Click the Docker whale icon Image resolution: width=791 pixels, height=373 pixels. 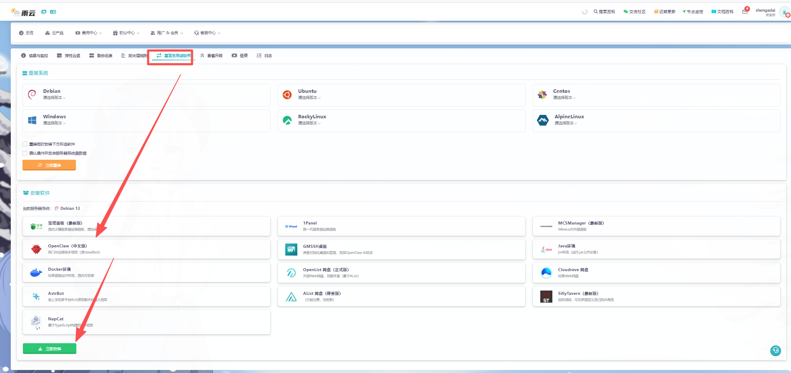click(x=36, y=272)
